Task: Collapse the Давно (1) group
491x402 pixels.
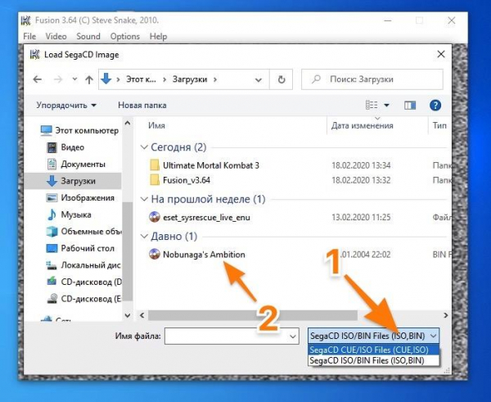Action: [x=144, y=237]
